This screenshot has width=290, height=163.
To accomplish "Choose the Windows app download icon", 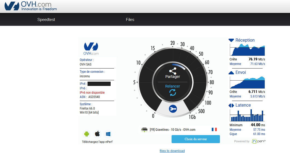I will point(108,133).
